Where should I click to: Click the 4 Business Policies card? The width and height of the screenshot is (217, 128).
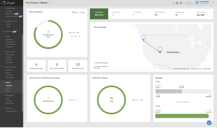point(36,66)
